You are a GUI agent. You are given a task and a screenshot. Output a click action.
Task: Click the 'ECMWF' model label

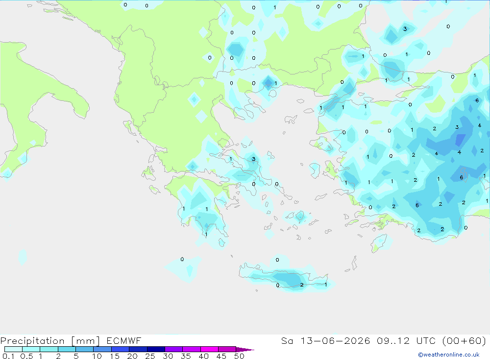point(124,340)
